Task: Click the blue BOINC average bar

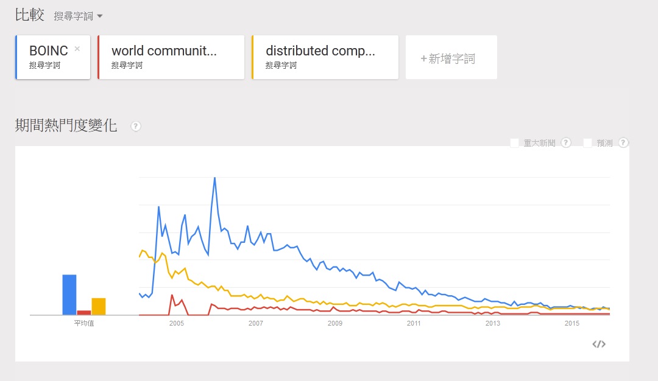Action: point(69,295)
